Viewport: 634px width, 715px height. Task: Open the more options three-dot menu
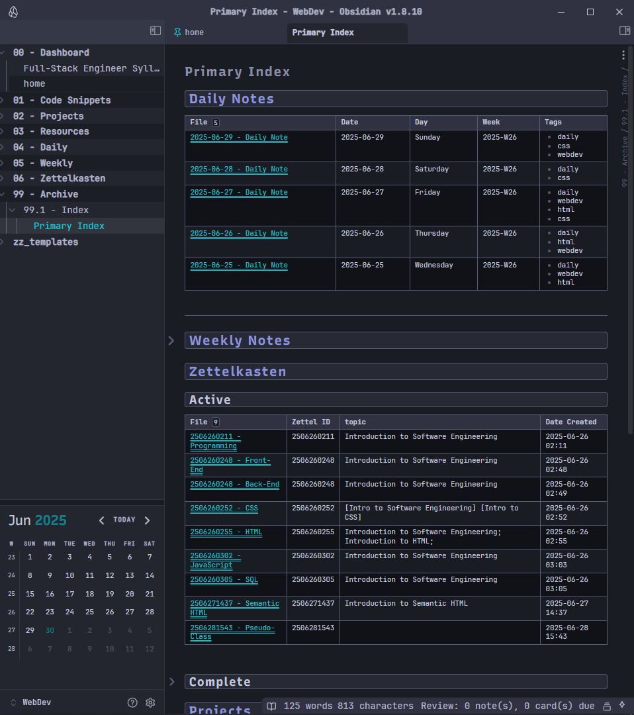[623, 55]
